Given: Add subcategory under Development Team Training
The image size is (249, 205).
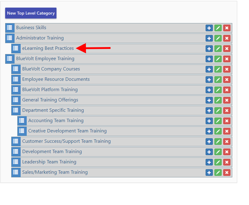Looking at the screenshot, I should tap(209, 152).
